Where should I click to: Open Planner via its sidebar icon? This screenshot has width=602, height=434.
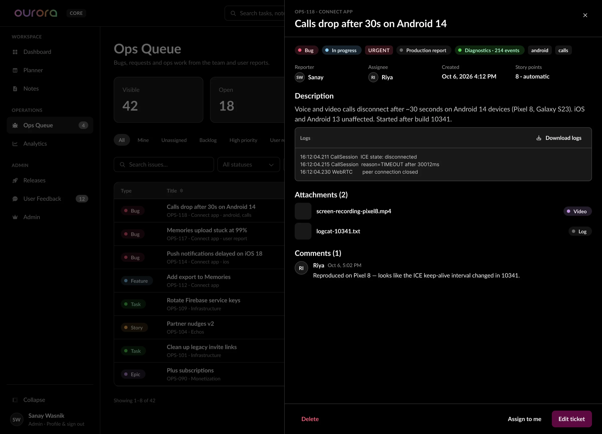[15, 70]
